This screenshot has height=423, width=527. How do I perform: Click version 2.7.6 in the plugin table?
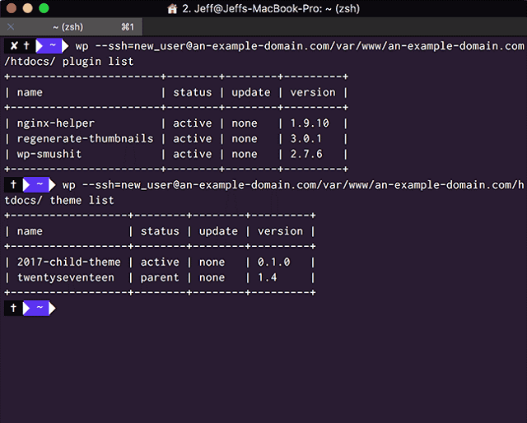click(x=306, y=154)
